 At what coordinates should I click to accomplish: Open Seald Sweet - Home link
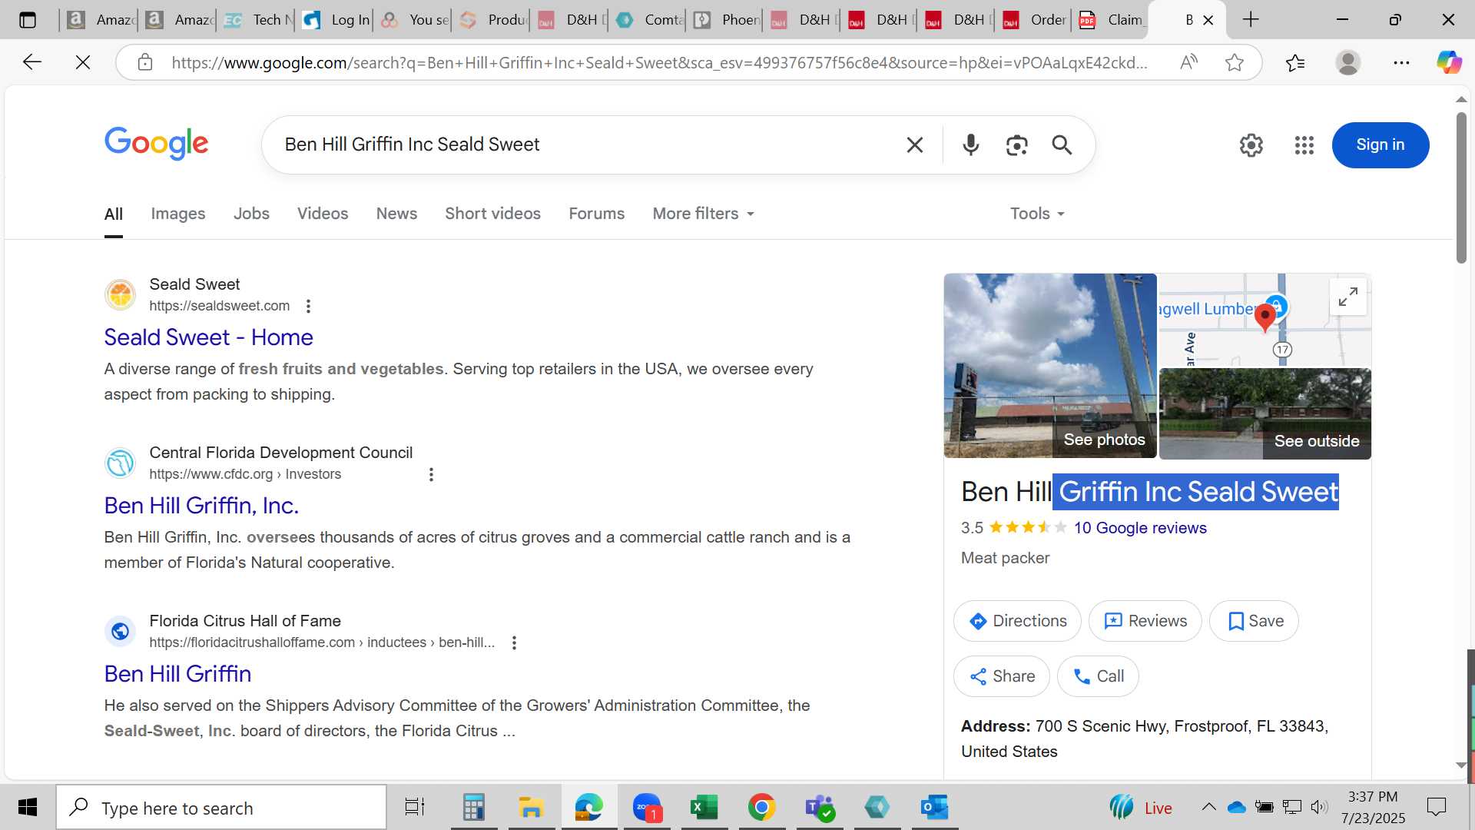pyautogui.click(x=208, y=337)
